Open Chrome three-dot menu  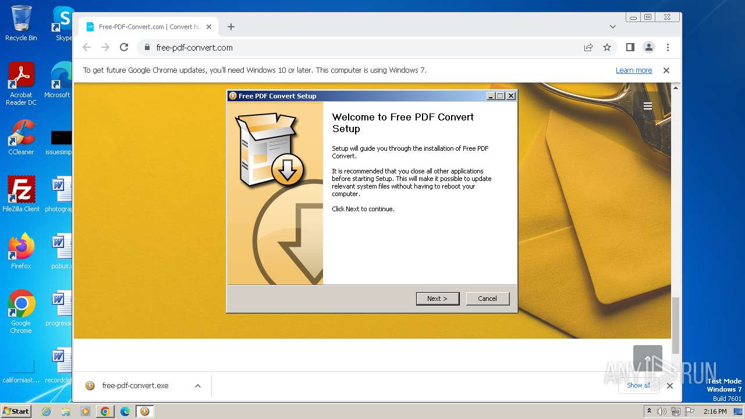click(668, 47)
